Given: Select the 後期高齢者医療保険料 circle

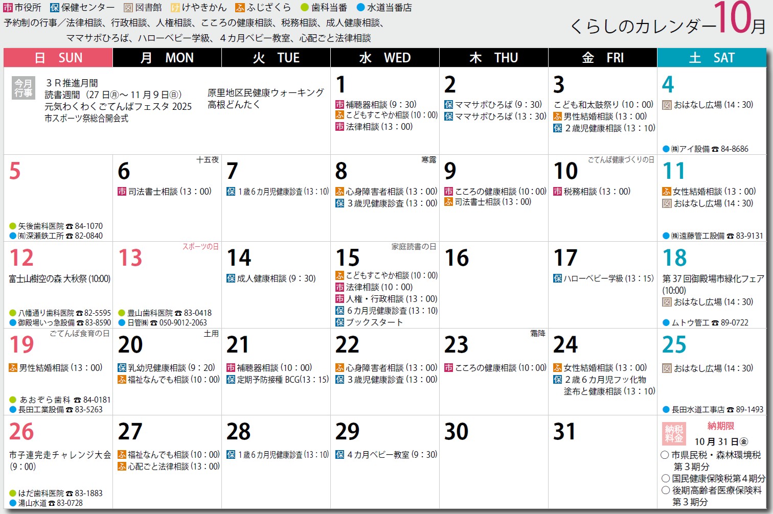Looking at the screenshot, I should [x=666, y=490].
